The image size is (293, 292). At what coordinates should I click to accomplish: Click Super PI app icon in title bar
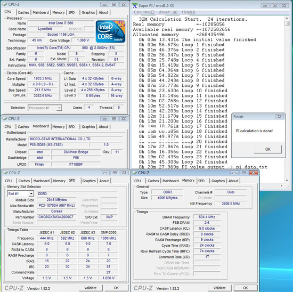(135, 5)
